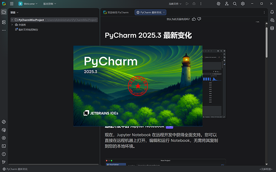Toggle the Project tool window folder icon
The image size is (276, 172).
(4, 12)
